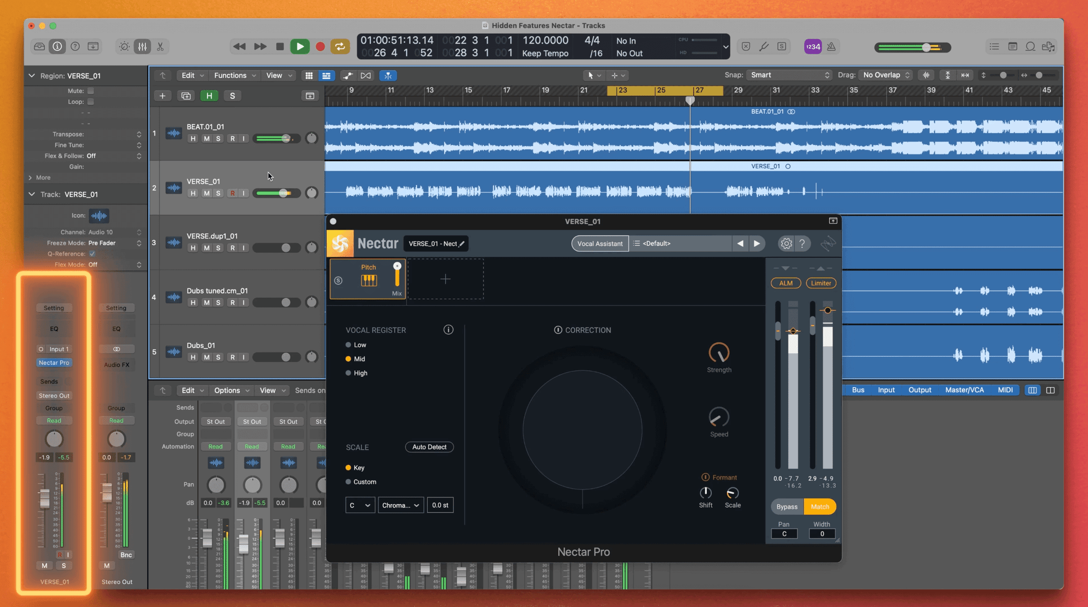Select Nectar previous preset arrow
The width and height of the screenshot is (1088, 607).
740,243
